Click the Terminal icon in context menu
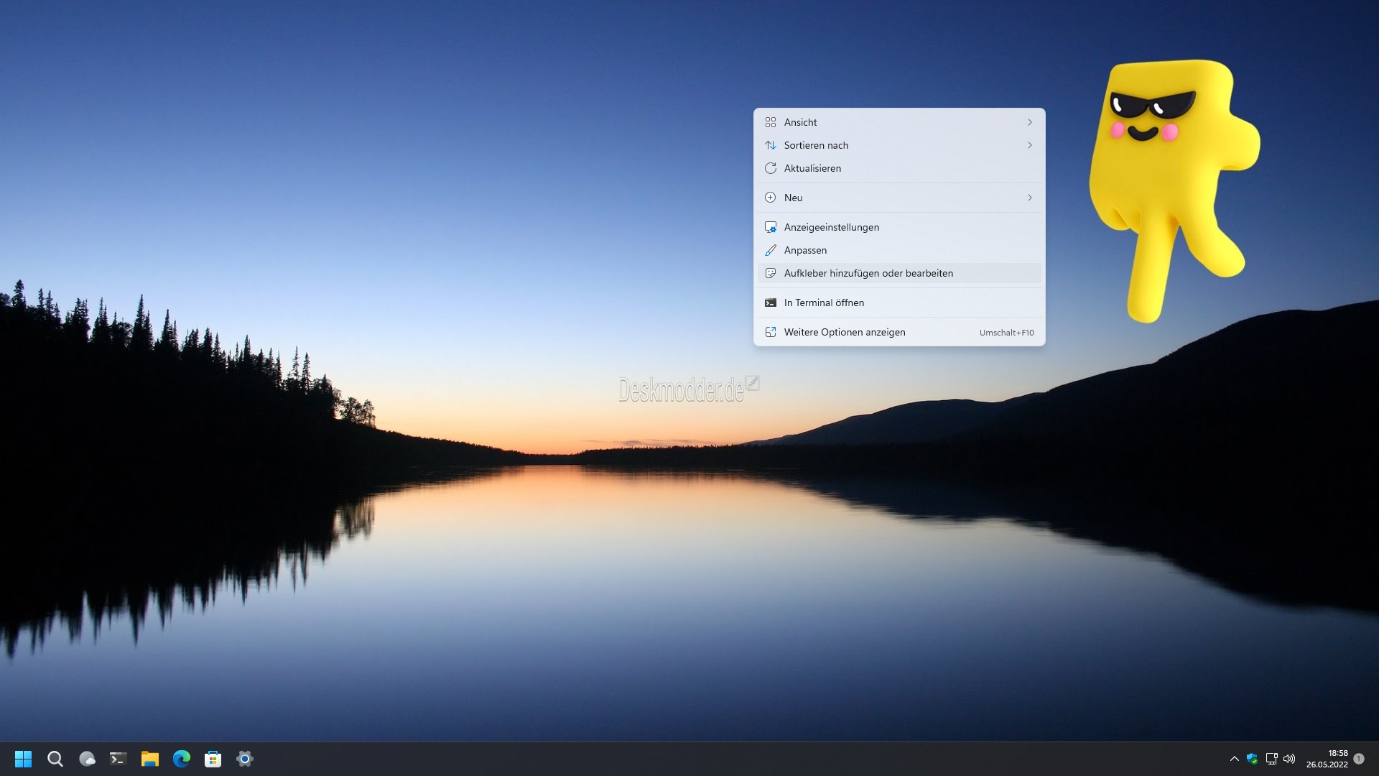This screenshot has width=1379, height=776. [771, 302]
